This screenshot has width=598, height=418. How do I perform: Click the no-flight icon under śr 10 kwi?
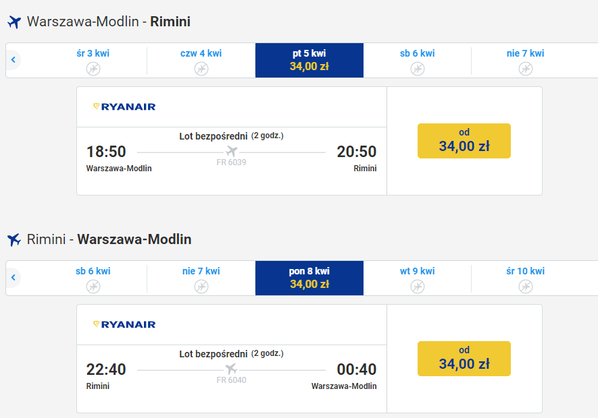pos(526,287)
